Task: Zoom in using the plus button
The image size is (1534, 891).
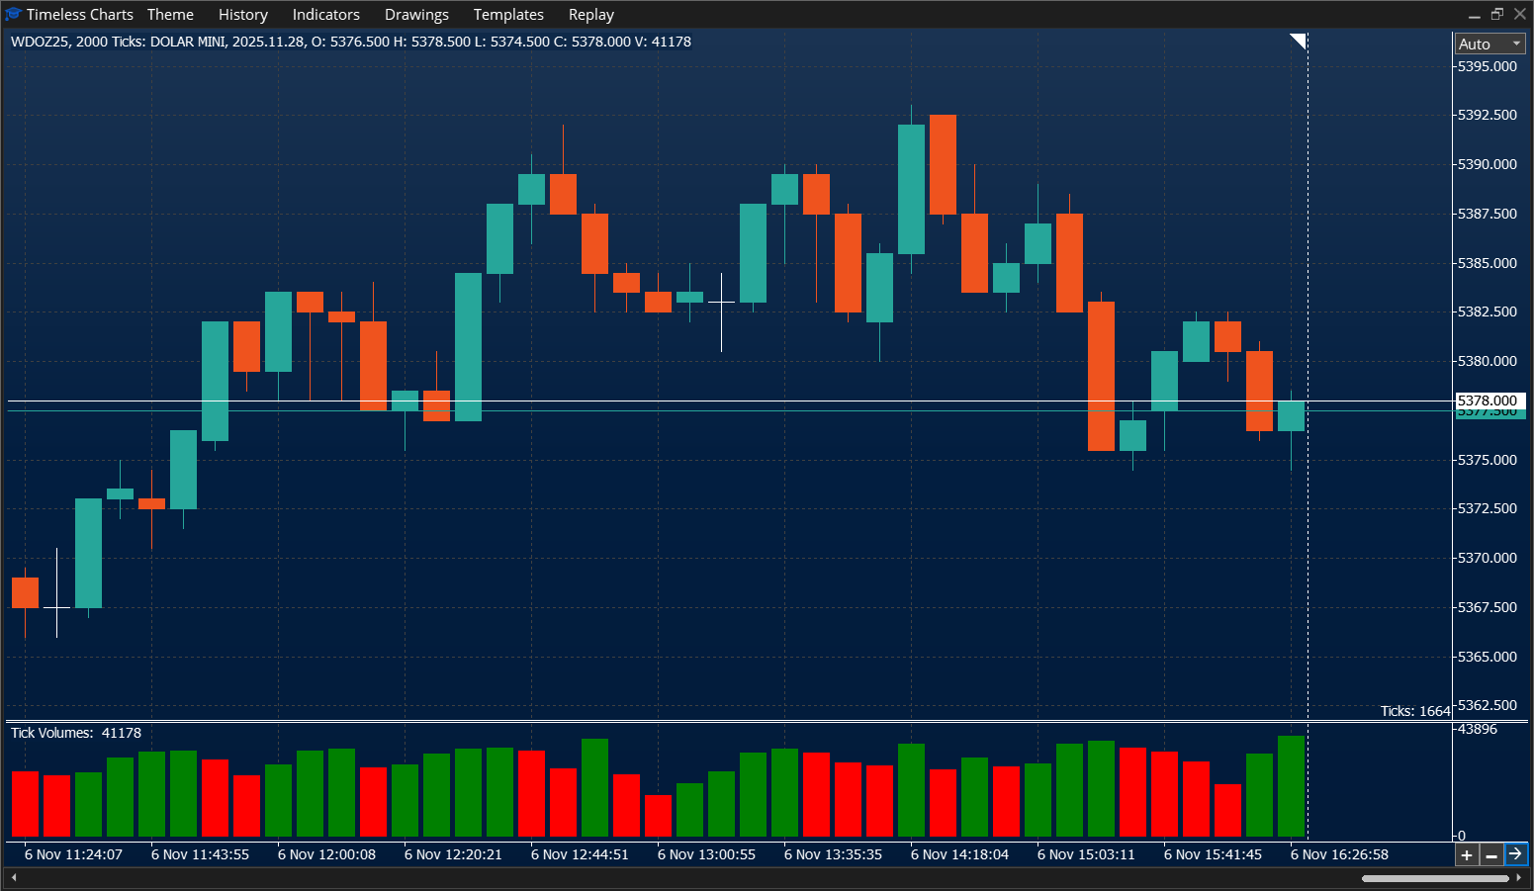Action: [x=1467, y=854]
